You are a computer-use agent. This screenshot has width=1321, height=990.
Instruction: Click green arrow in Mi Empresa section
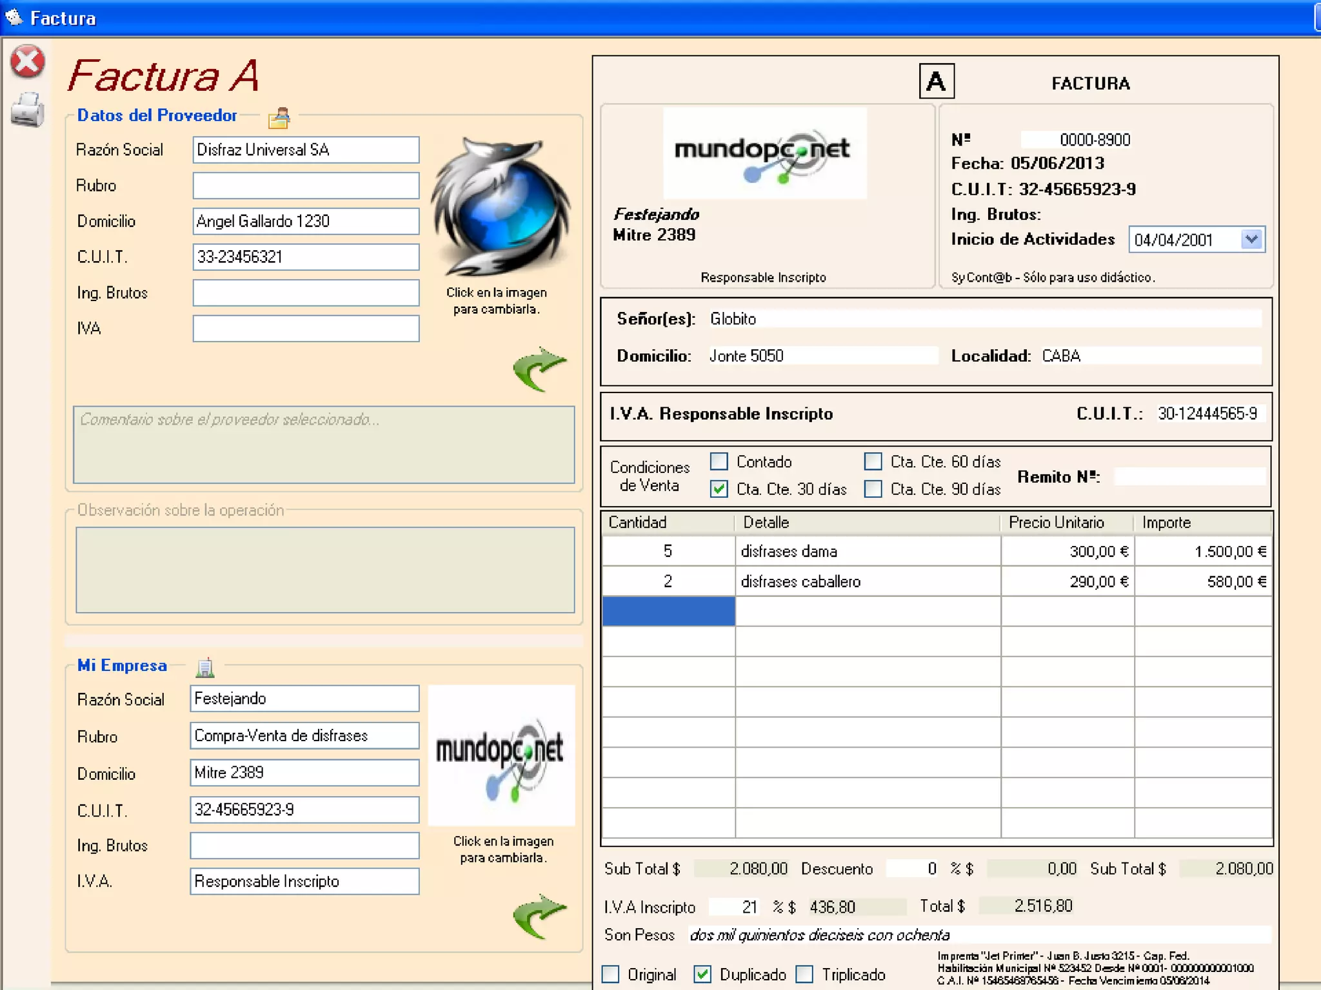[x=539, y=916]
